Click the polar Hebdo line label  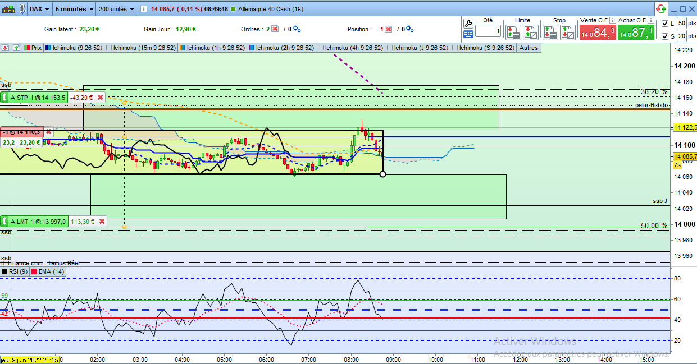tap(652, 105)
